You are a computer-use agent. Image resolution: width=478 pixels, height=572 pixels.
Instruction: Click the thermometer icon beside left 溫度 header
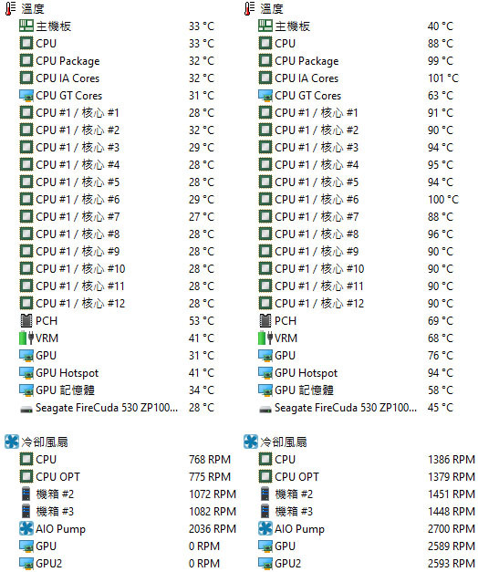11,8
